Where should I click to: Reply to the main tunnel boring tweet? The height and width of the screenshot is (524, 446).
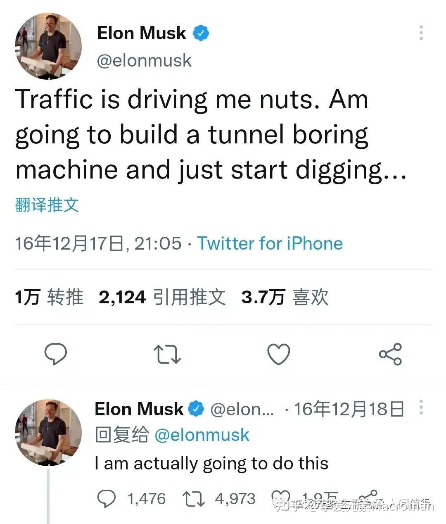[56, 354]
